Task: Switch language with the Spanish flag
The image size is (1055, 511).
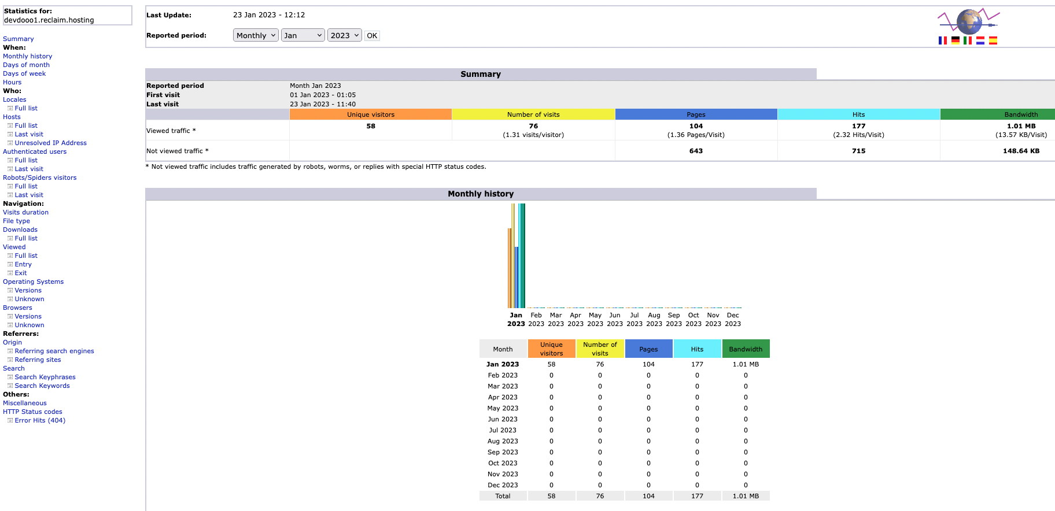Action: click(x=993, y=40)
